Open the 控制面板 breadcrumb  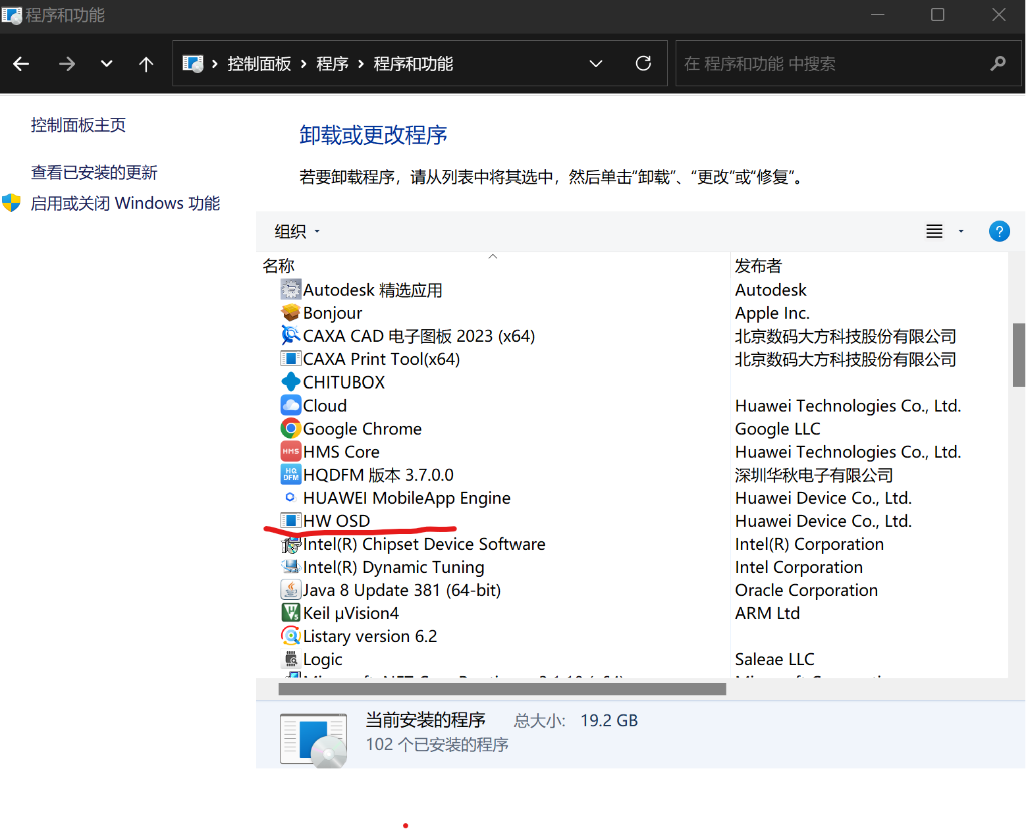[x=259, y=64]
